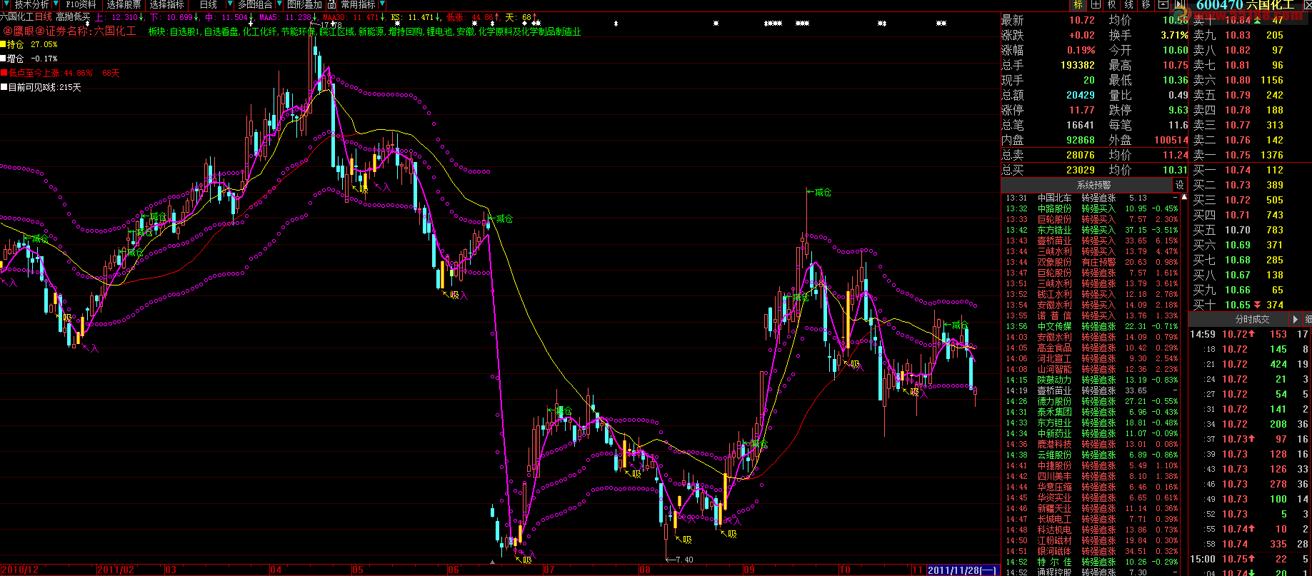
Task: Open the 图形叠加 menu
Action: pyautogui.click(x=305, y=5)
